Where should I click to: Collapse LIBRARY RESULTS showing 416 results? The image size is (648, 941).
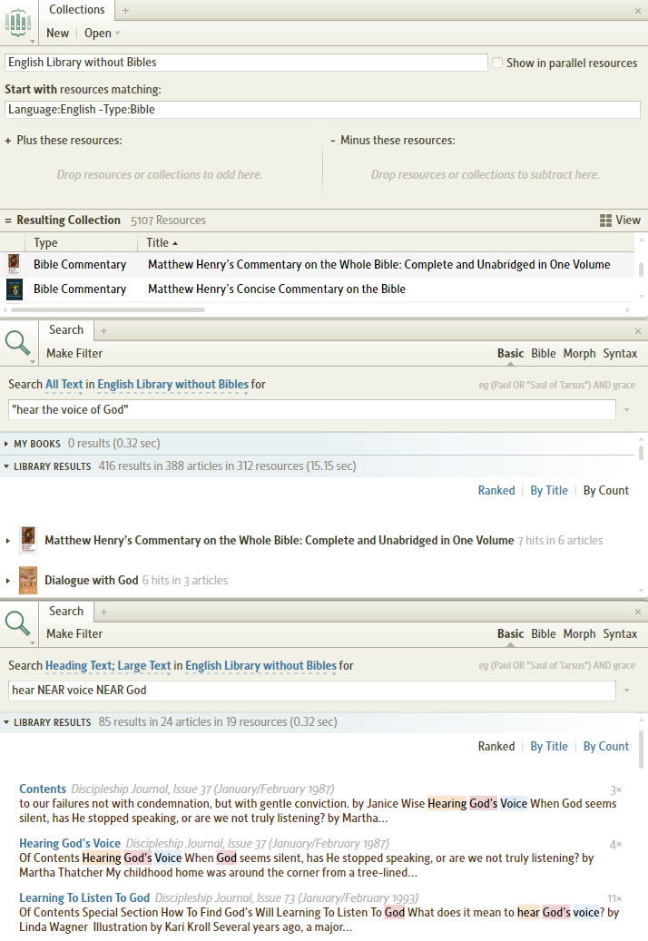[6, 466]
